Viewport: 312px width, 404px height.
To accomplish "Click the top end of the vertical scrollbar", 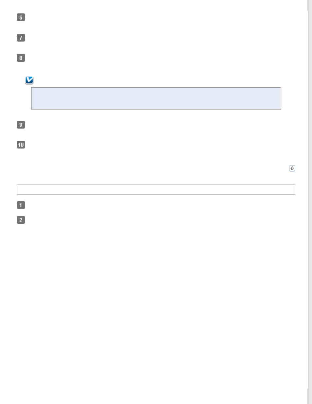I will [x=310, y=5].
